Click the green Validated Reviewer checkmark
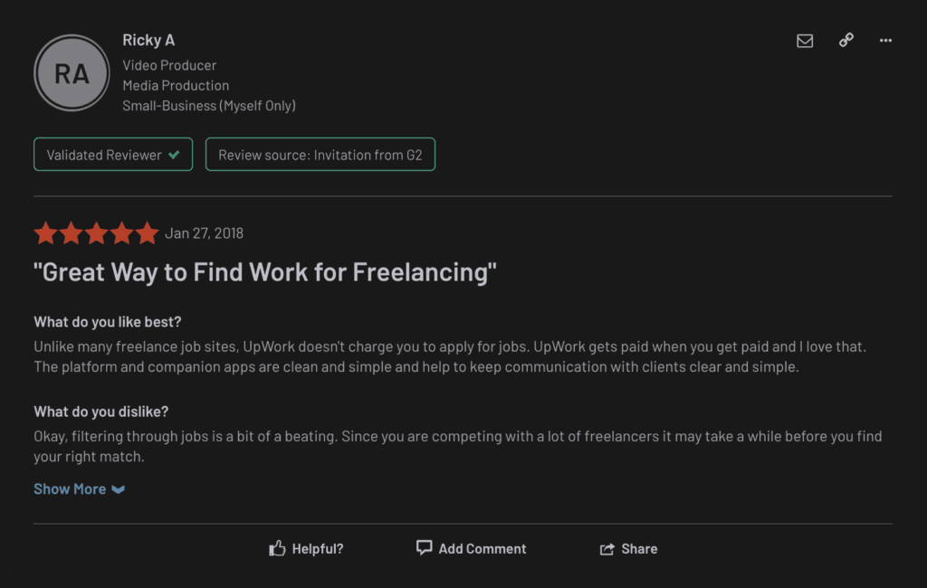The height and width of the screenshot is (588, 927). [174, 155]
